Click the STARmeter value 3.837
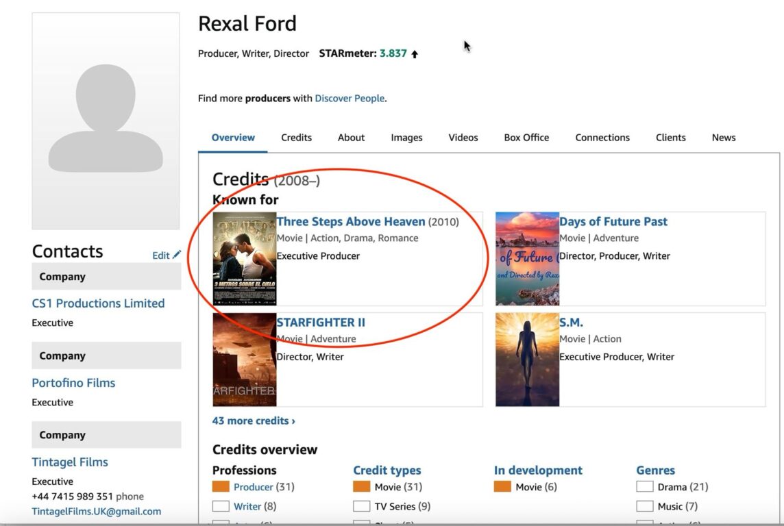784x526 pixels. (x=393, y=53)
